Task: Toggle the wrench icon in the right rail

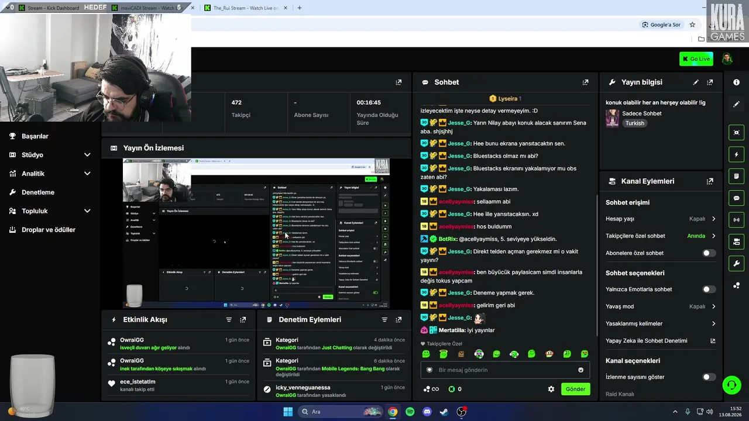Action: tap(736, 263)
